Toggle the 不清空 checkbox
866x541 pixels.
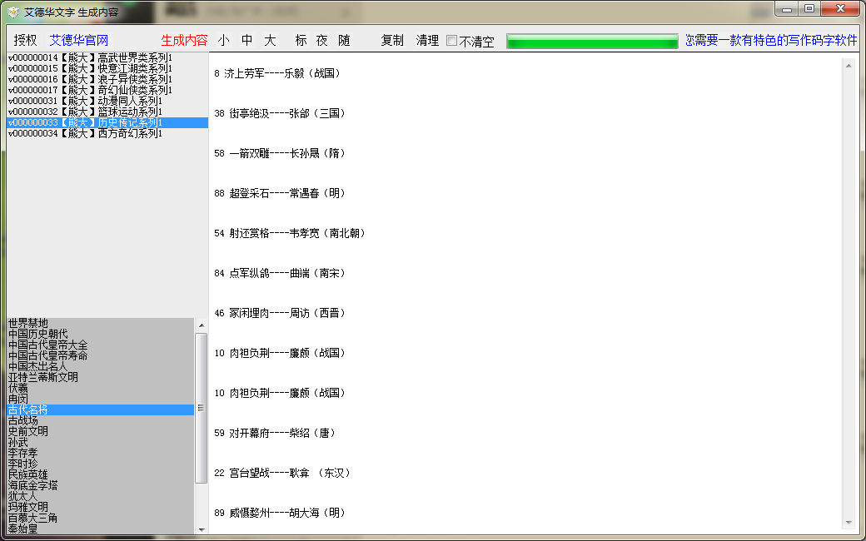point(452,41)
